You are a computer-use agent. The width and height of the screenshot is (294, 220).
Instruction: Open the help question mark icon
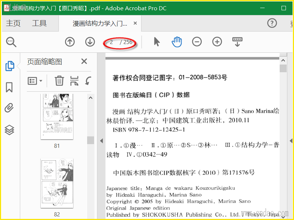point(272,23)
